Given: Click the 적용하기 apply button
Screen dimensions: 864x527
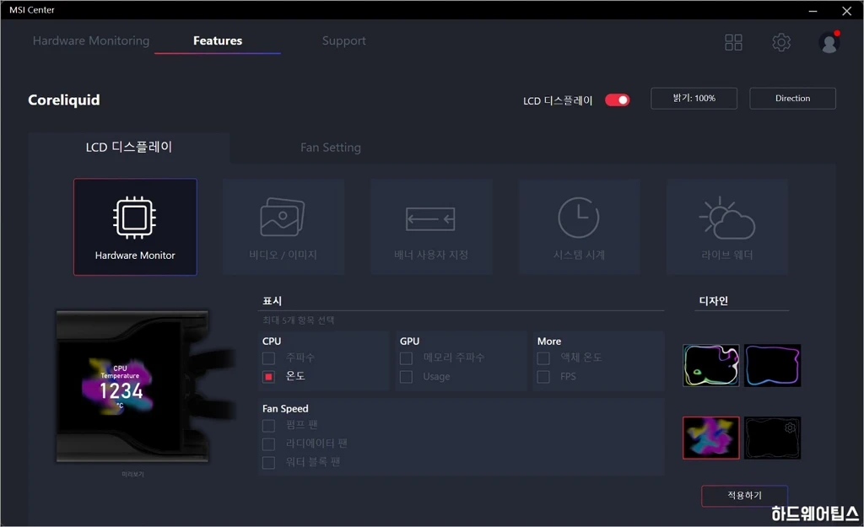Looking at the screenshot, I should pyautogui.click(x=744, y=495).
